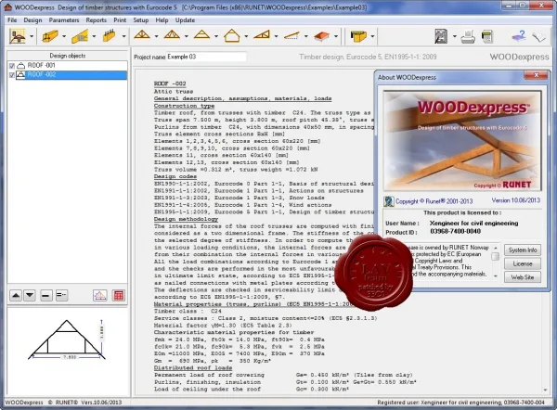
Task: Select ROOF -001 in design objects
Action: [41, 65]
